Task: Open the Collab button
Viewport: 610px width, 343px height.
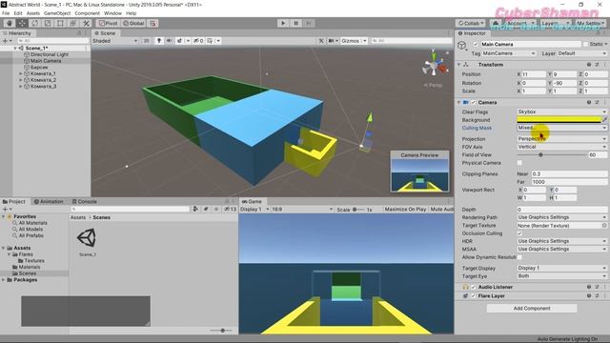Action: click(x=471, y=23)
